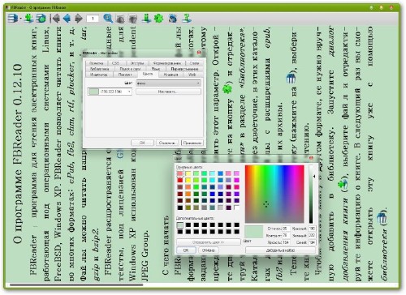Click the brightness slider strip
406x295 pixels.
point(311,195)
